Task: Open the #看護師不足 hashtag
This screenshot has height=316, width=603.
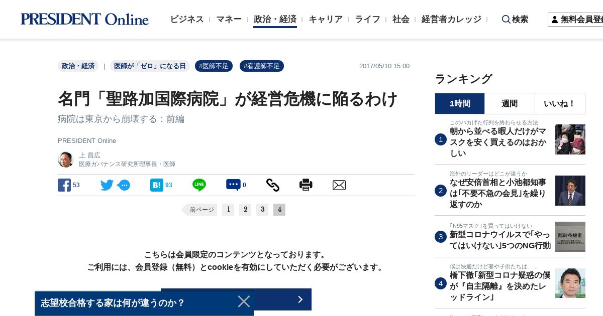Action: 262,66
